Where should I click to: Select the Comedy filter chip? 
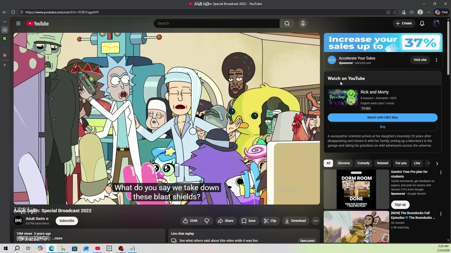pos(363,163)
